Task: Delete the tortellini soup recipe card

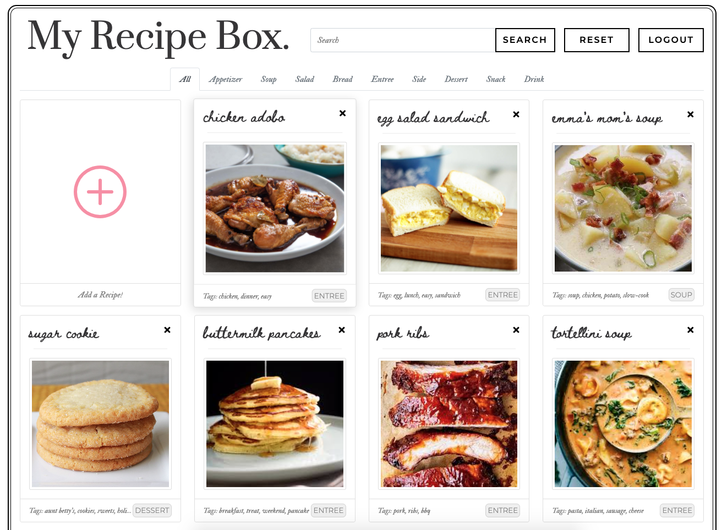Action: (x=690, y=330)
